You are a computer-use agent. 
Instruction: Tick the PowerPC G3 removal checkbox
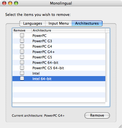point(22,41)
